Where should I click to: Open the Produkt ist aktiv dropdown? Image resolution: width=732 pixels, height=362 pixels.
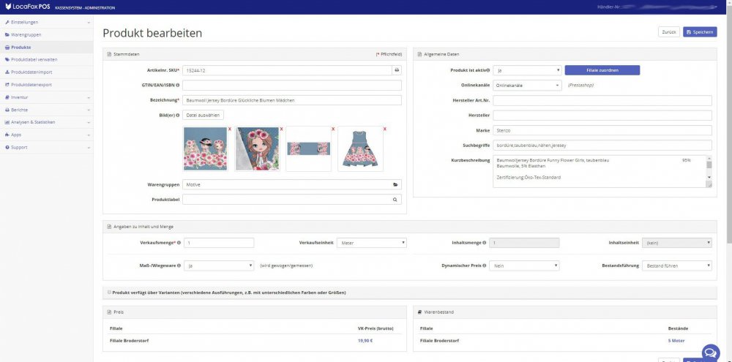click(x=527, y=70)
